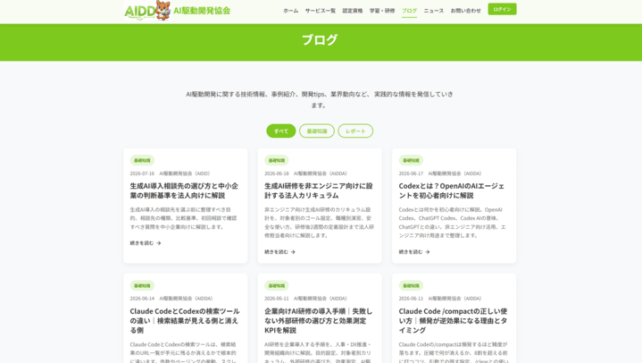
Task: Click the date 2026-06-14
Action: coord(142,299)
